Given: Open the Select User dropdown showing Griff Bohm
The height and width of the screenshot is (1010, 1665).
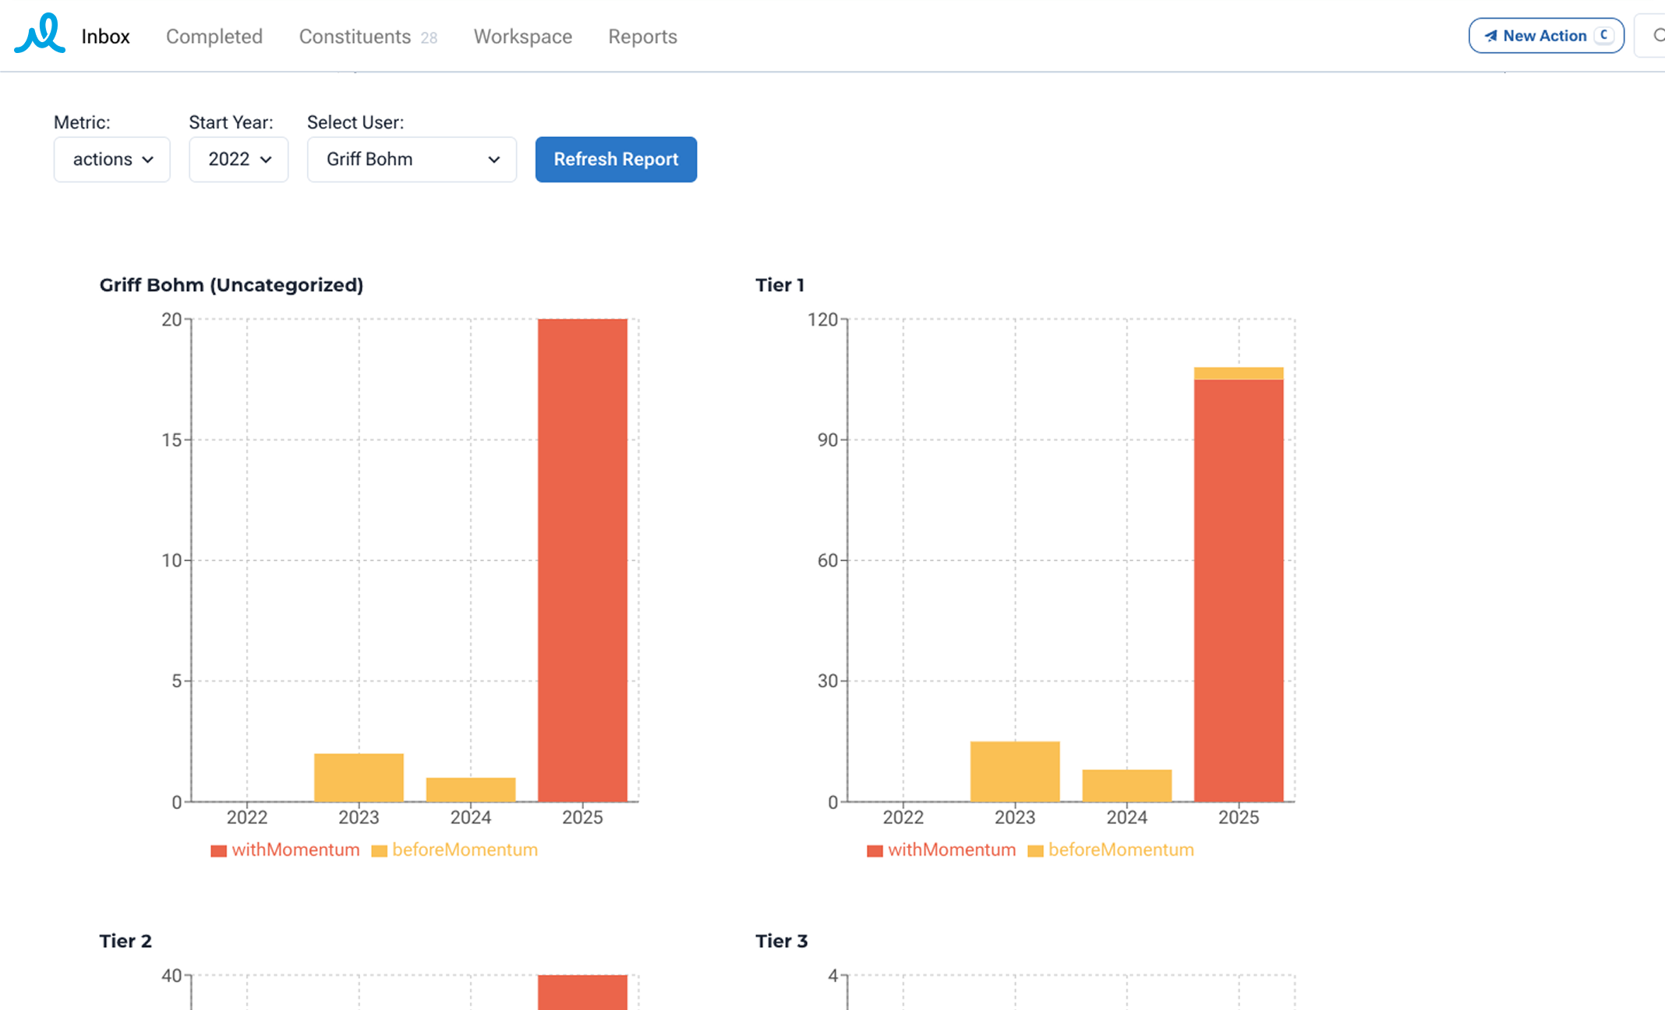Looking at the screenshot, I should (x=412, y=160).
